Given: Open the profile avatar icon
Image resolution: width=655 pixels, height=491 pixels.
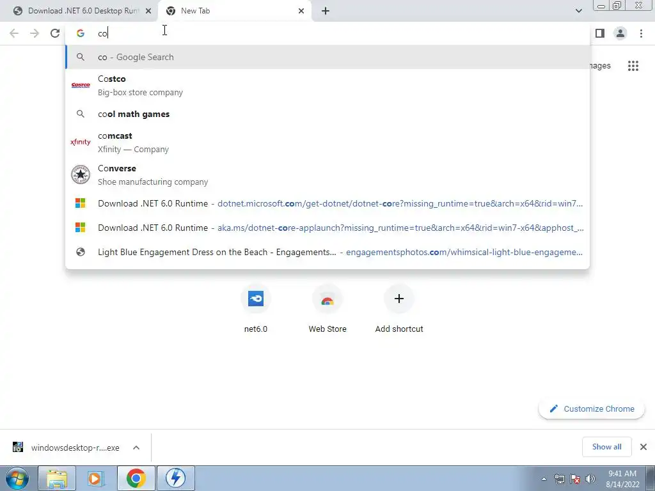Looking at the screenshot, I should 620,33.
